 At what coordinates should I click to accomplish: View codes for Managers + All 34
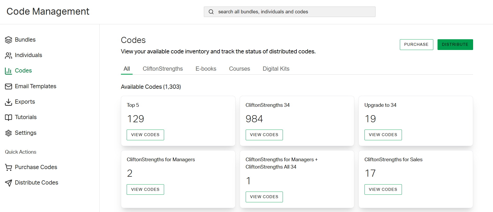(x=264, y=197)
